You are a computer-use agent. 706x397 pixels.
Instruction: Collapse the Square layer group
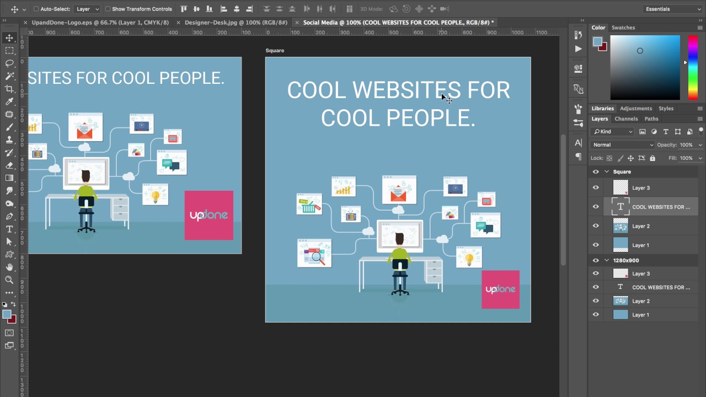[607, 171]
